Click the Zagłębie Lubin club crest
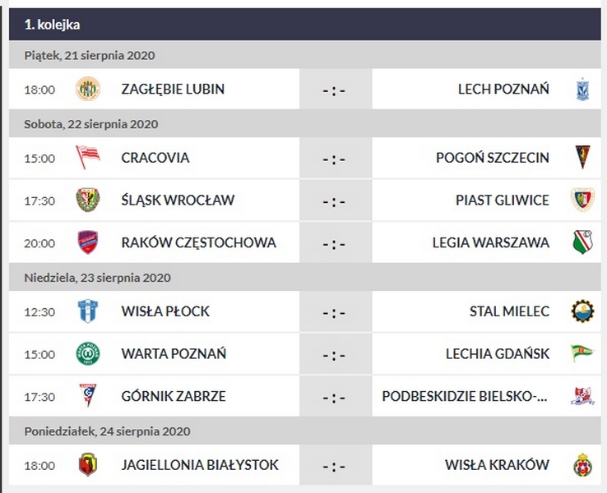 pos(87,89)
